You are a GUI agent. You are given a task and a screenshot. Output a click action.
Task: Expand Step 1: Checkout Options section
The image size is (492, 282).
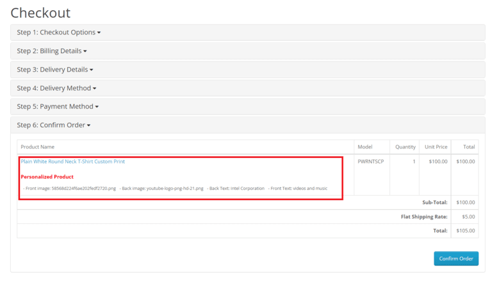(58, 33)
